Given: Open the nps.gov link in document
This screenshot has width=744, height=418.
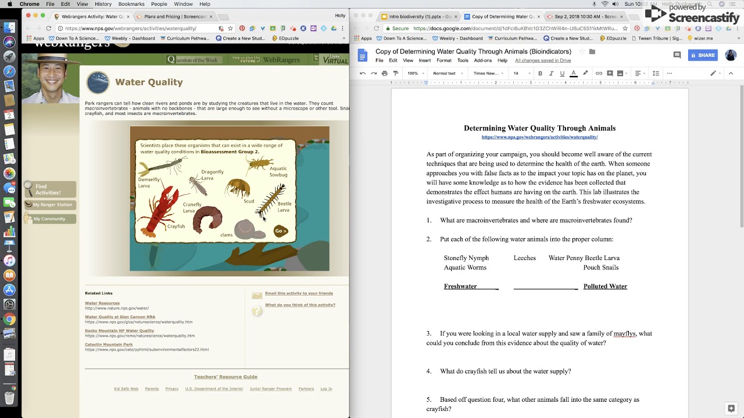Looking at the screenshot, I should coord(539,137).
